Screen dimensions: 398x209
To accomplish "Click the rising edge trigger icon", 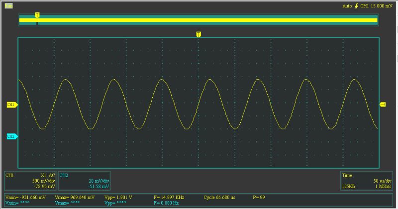I will click(x=356, y=6).
